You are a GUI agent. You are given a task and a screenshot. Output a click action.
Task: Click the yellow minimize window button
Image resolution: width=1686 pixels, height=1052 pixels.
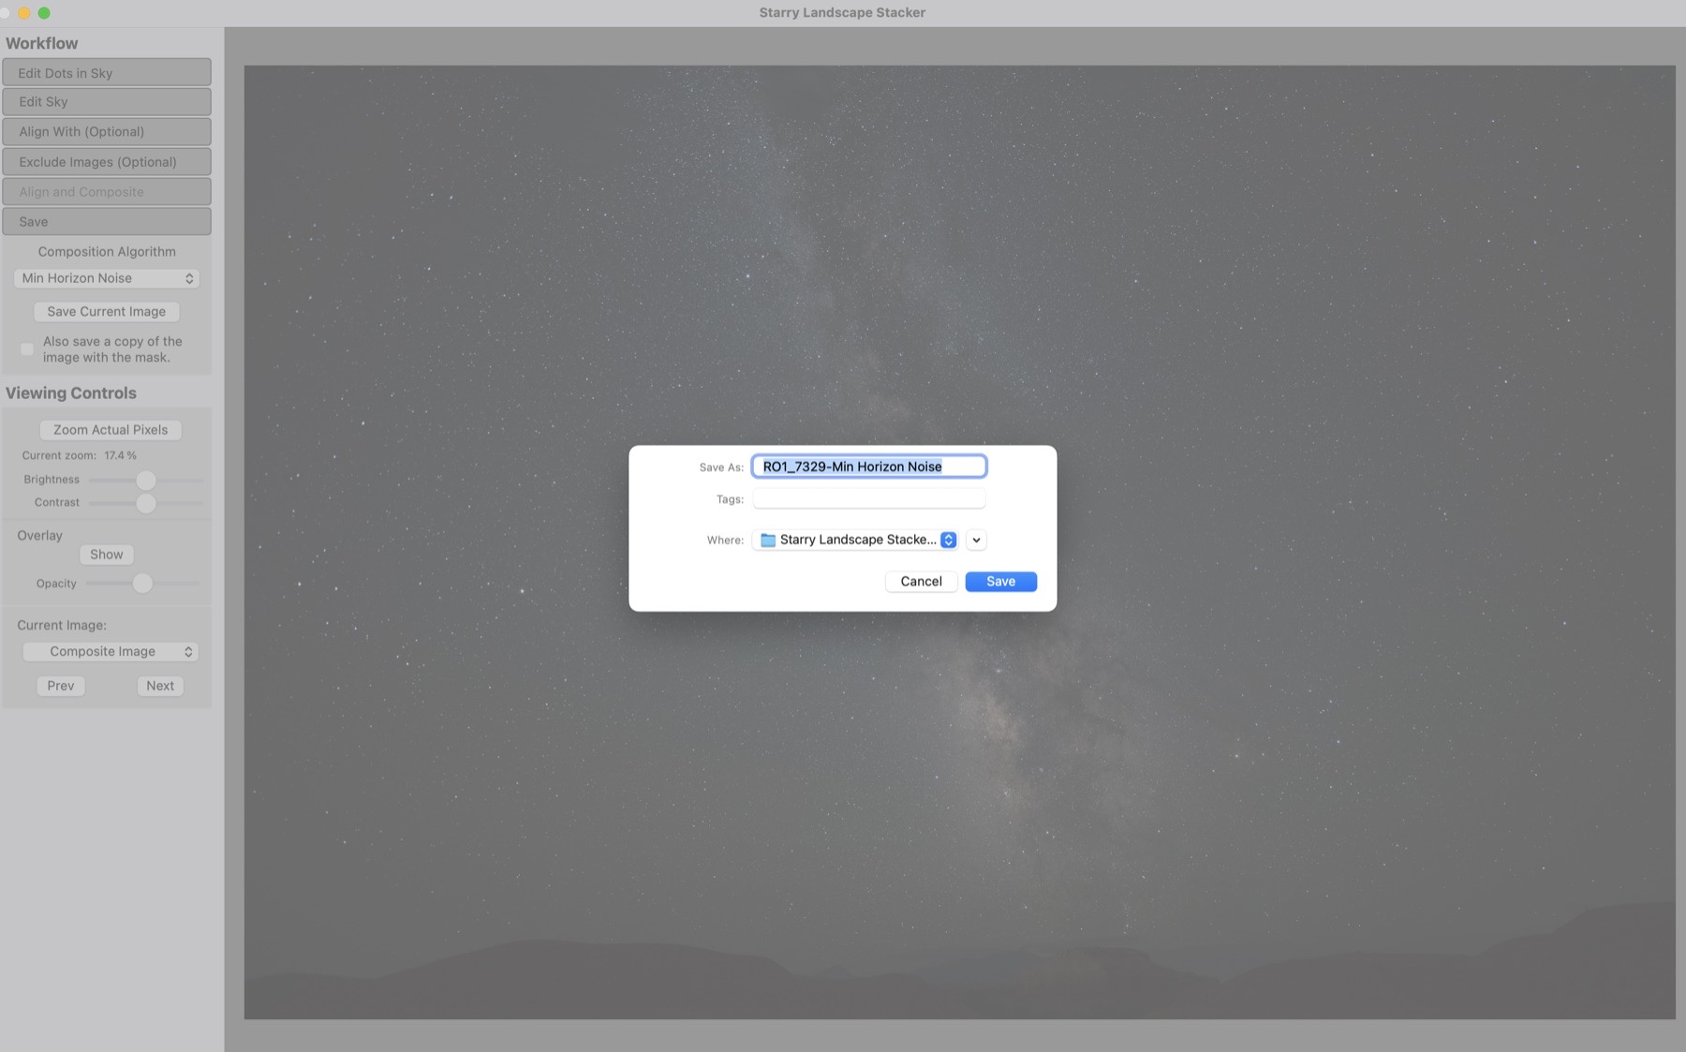click(24, 12)
